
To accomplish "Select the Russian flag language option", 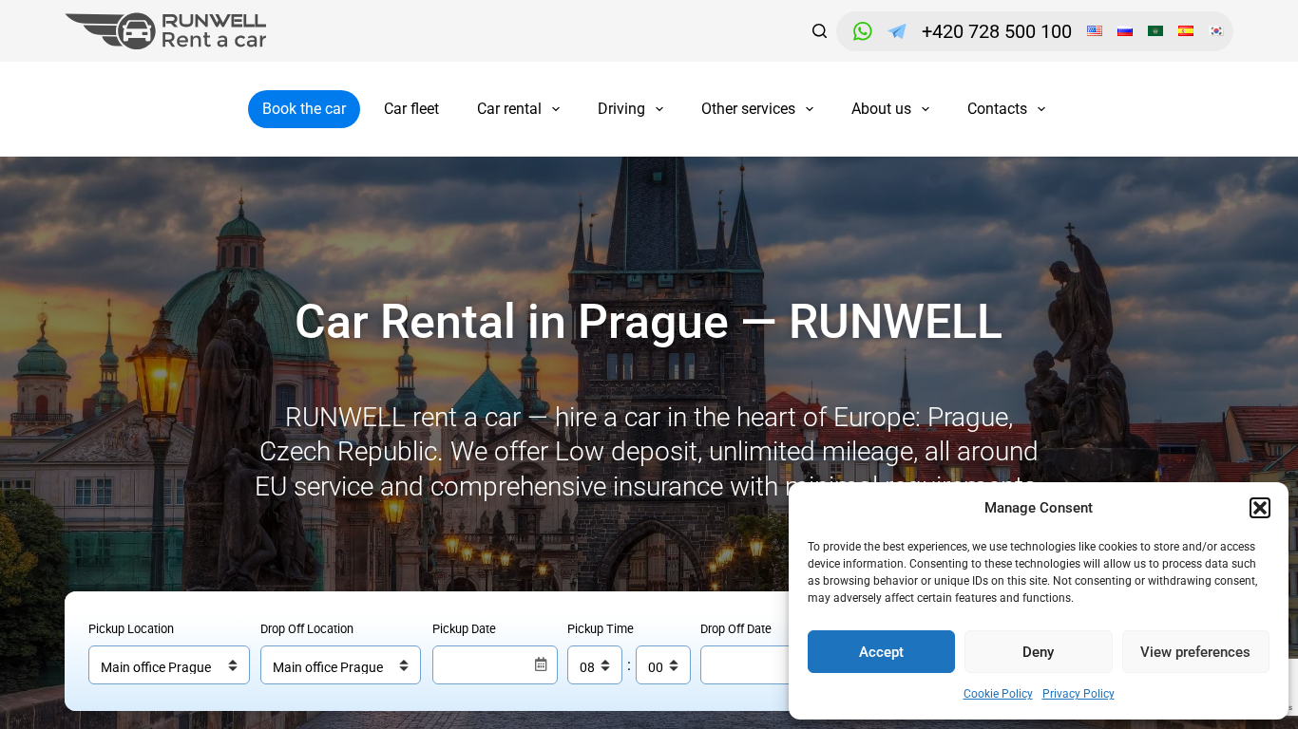I will pyautogui.click(x=1125, y=31).
